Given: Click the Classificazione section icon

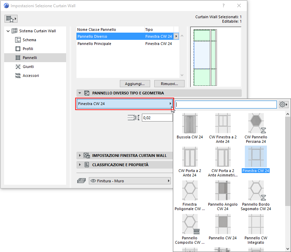Looking at the screenshot, I should [87, 165].
